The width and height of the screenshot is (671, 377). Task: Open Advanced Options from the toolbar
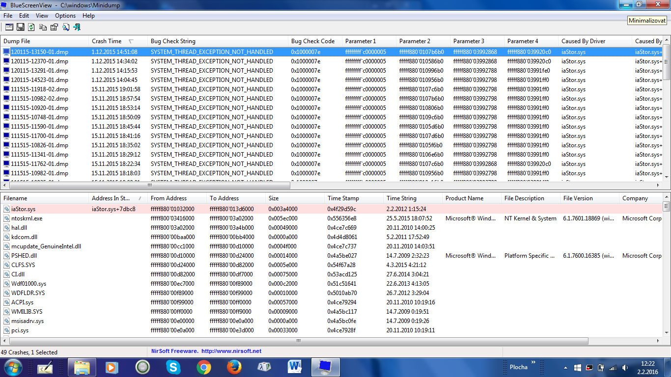tap(9, 27)
